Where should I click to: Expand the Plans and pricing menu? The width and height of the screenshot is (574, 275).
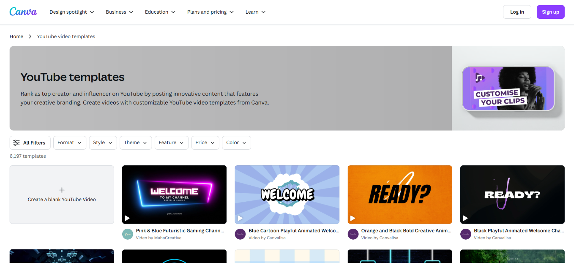click(x=210, y=12)
